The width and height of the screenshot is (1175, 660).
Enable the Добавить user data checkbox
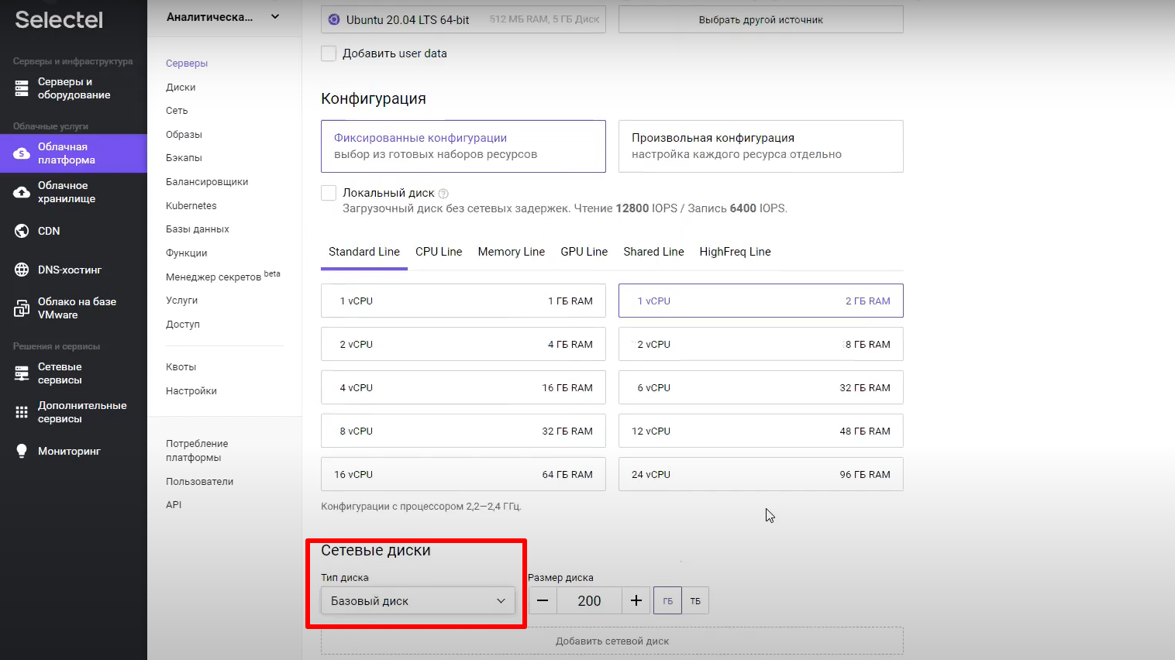(329, 53)
